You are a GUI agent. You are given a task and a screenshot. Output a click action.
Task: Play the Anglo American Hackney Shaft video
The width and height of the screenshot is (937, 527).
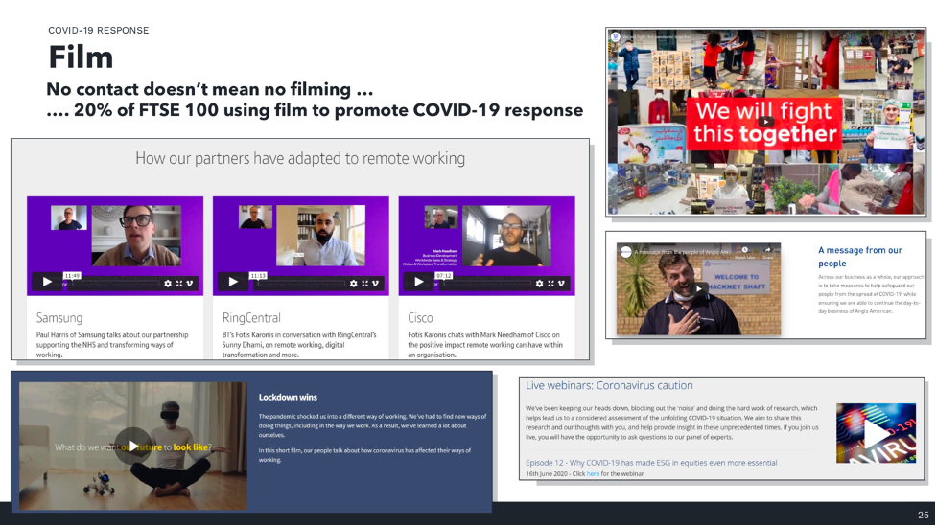pyautogui.click(x=701, y=288)
